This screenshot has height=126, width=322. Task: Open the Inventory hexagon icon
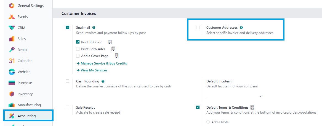point(12,94)
